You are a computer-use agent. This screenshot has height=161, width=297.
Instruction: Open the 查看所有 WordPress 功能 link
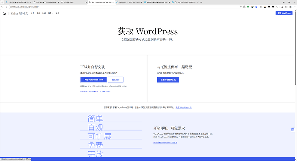coord(165,143)
